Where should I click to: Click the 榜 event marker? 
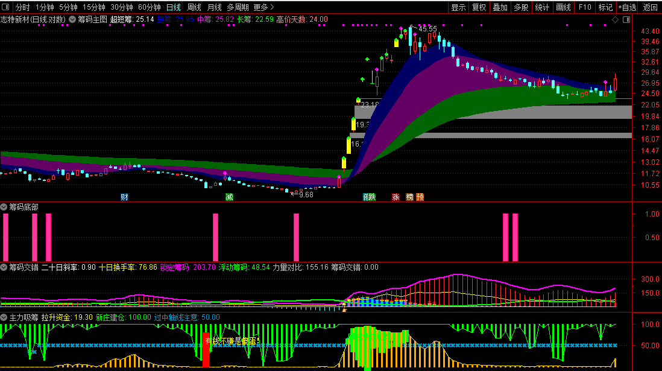409,197
